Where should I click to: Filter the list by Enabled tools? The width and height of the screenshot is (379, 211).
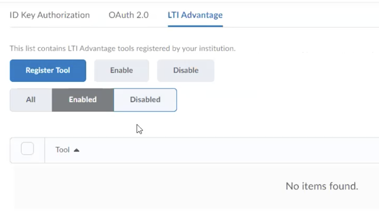(83, 100)
